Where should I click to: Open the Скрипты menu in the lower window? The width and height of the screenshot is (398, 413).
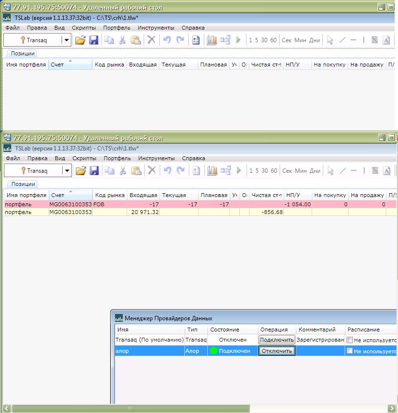coord(84,158)
